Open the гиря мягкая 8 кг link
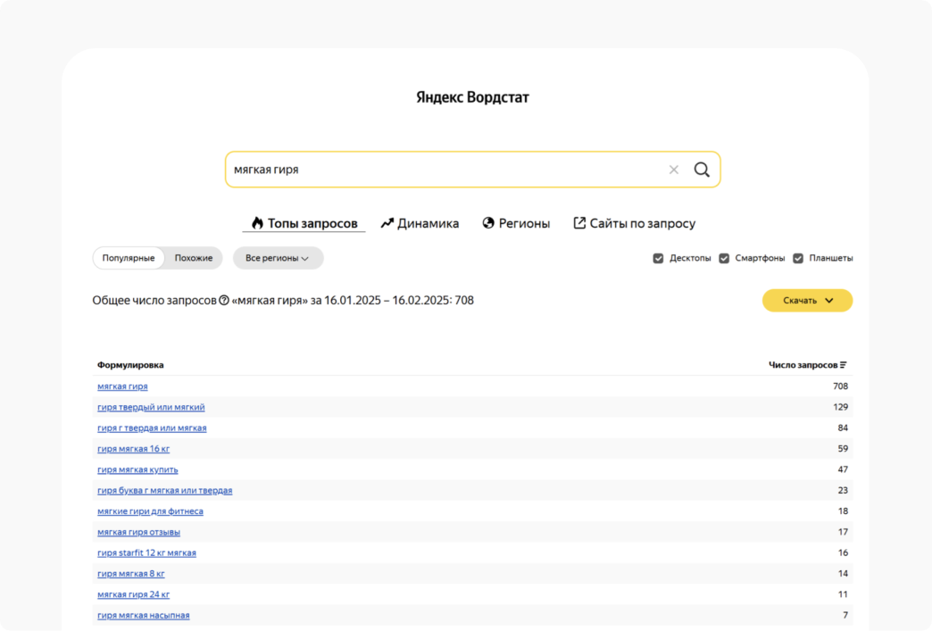This screenshot has height=631, width=932. 130,573
